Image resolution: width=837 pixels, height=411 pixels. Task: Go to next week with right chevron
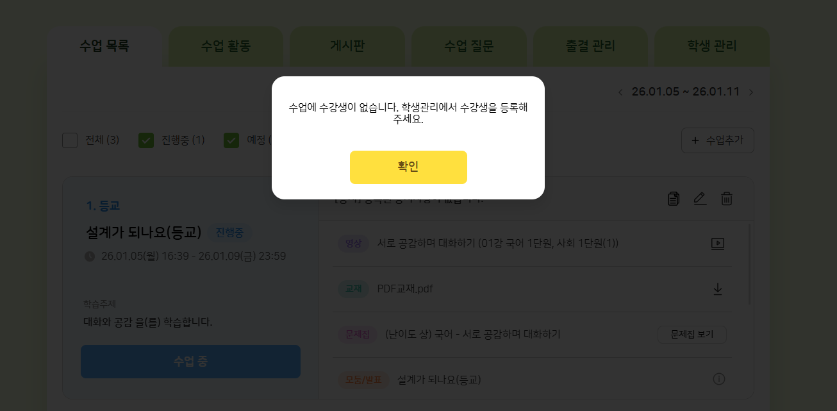click(x=751, y=92)
